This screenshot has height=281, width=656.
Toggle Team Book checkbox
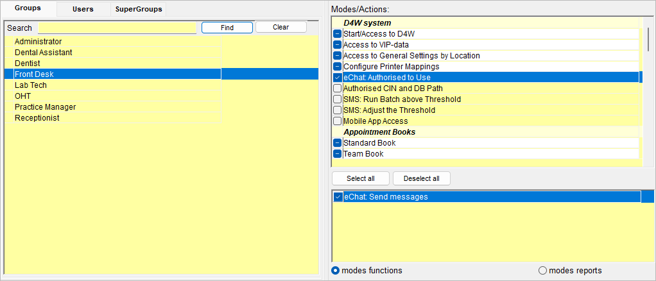pyautogui.click(x=337, y=154)
